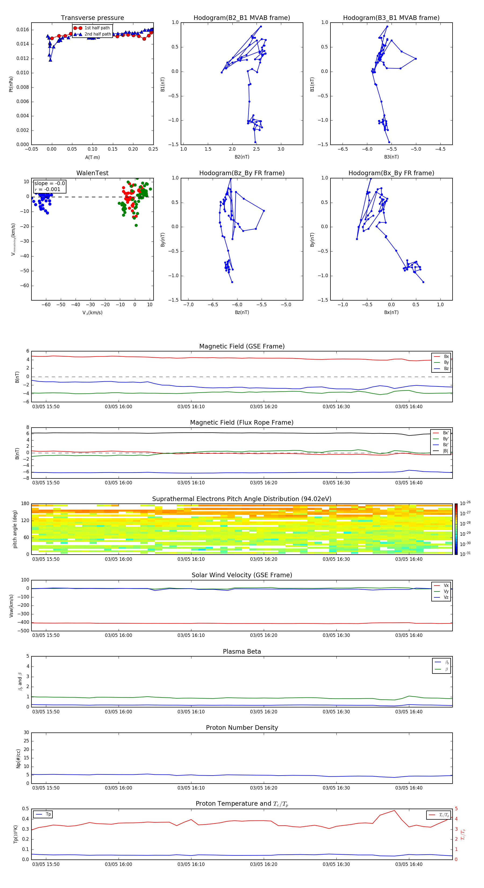The height and width of the screenshot is (888, 484).
Task: Click the Bx' legend entry in Flux Rope plot
Action: (441, 433)
